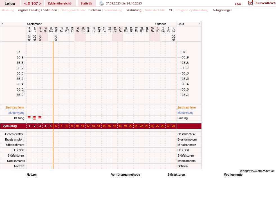Click date column 16. Sa

point(78,30)
